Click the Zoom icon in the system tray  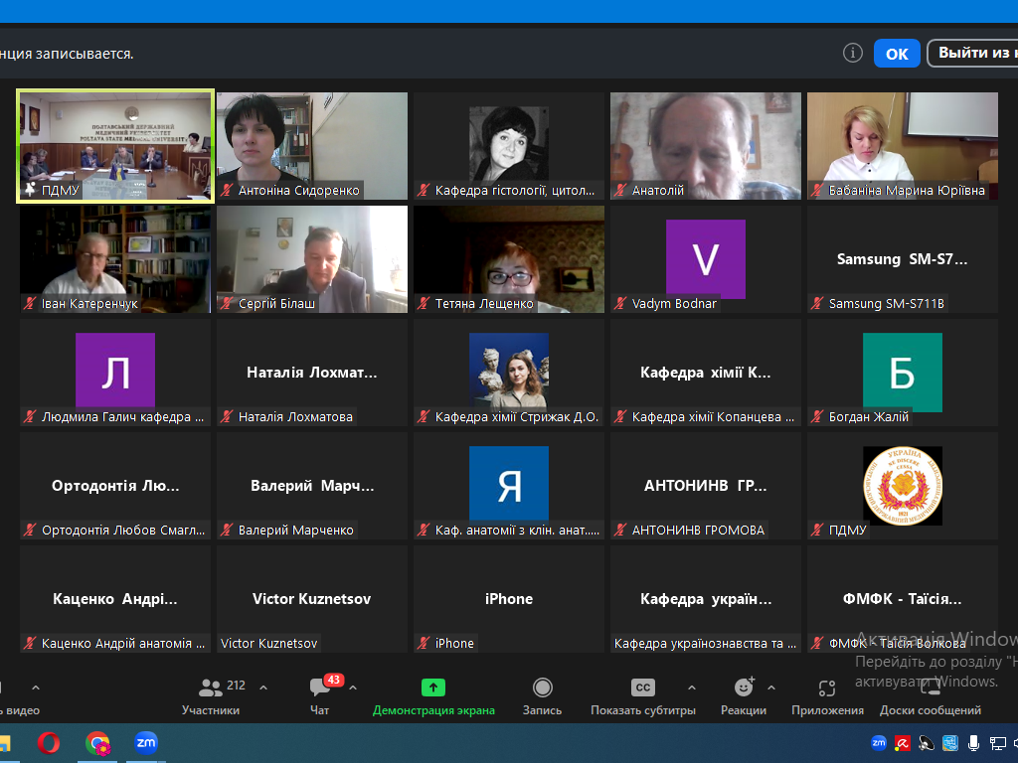(x=879, y=743)
